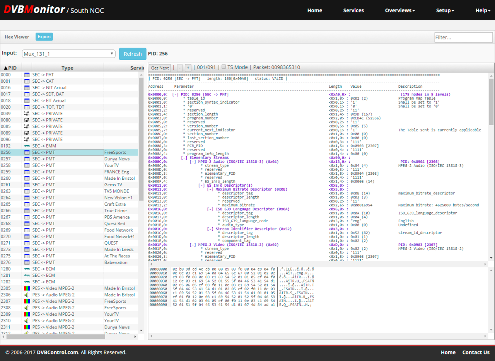Open the Input Mux_131_1 dropdown

click(69, 54)
